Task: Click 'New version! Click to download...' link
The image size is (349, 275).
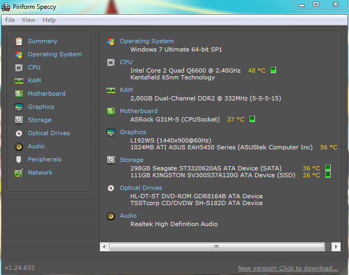Action: pos(288,268)
